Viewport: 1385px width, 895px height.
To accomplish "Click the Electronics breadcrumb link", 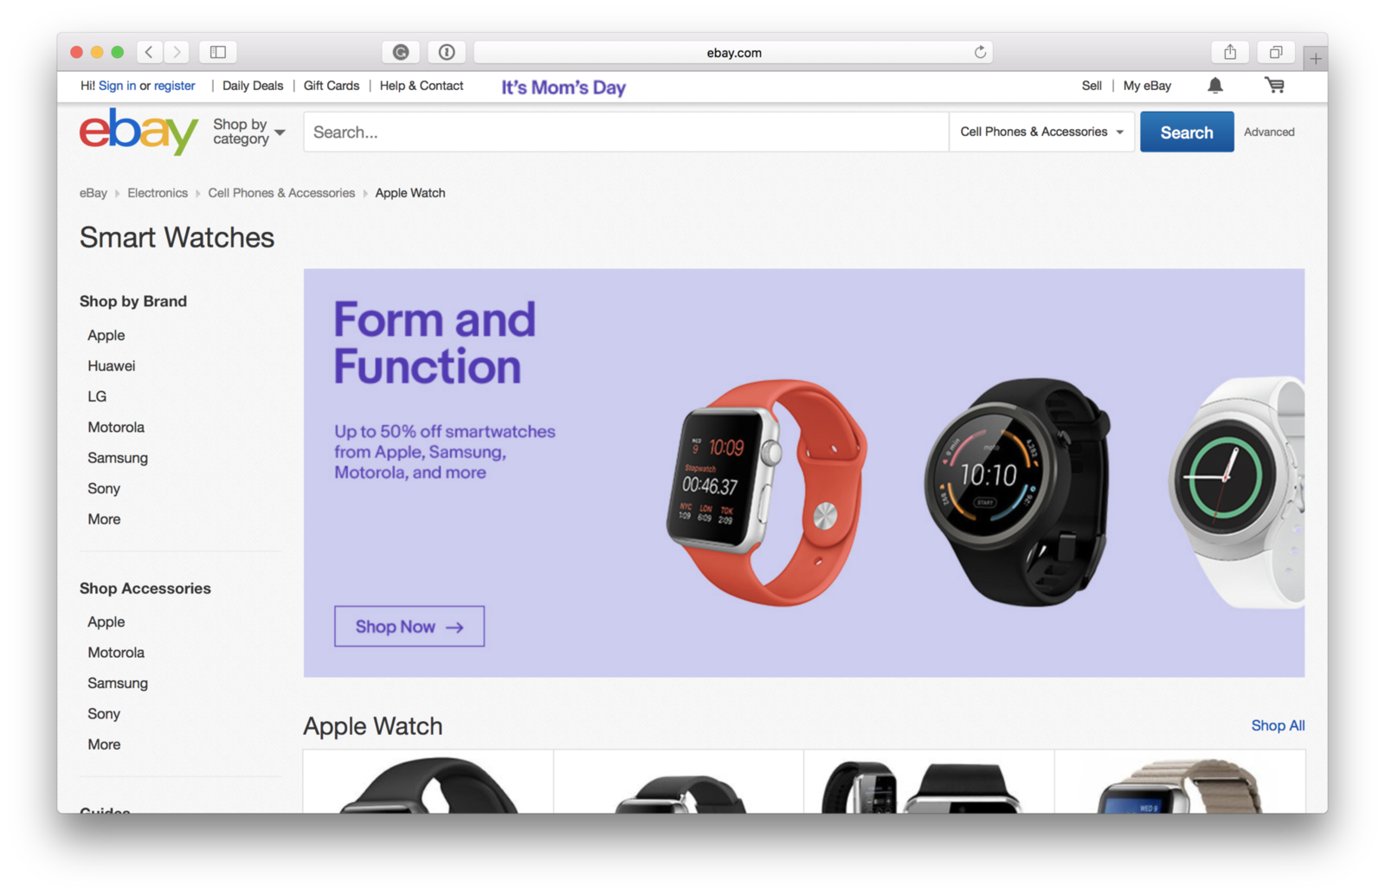I will (158, 193).
